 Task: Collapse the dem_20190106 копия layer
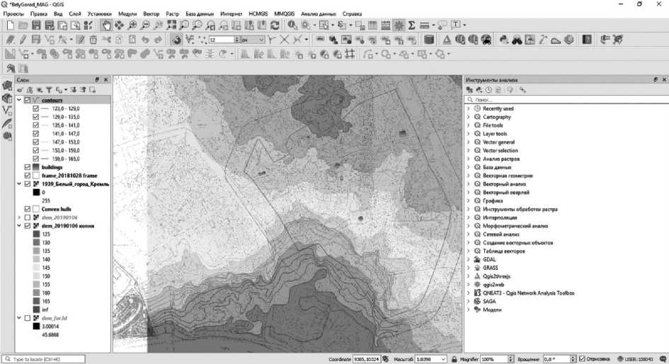click(x=19, y=226)
